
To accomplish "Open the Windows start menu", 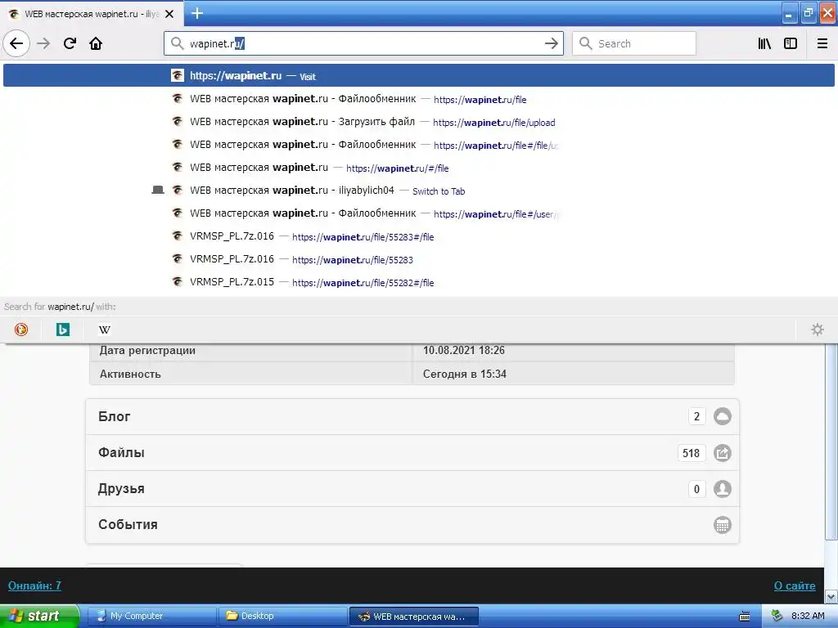I will [39, 616].
